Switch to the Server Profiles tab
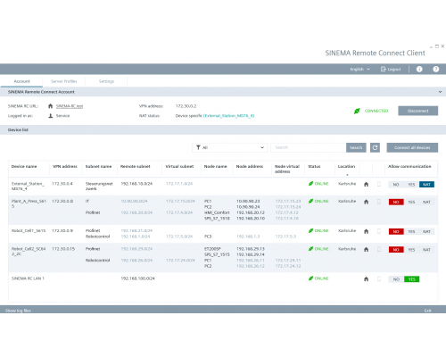The width and height of the screenshot is (446, 357). 64,81
